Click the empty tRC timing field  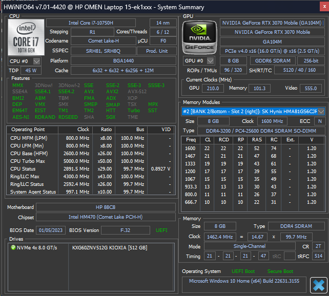click(290, 256)
